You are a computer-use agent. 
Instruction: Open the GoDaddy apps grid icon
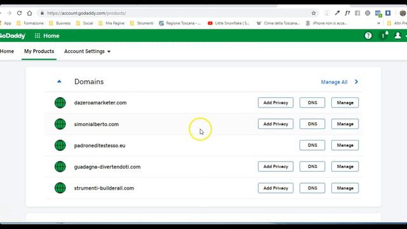tap(38, 36)
